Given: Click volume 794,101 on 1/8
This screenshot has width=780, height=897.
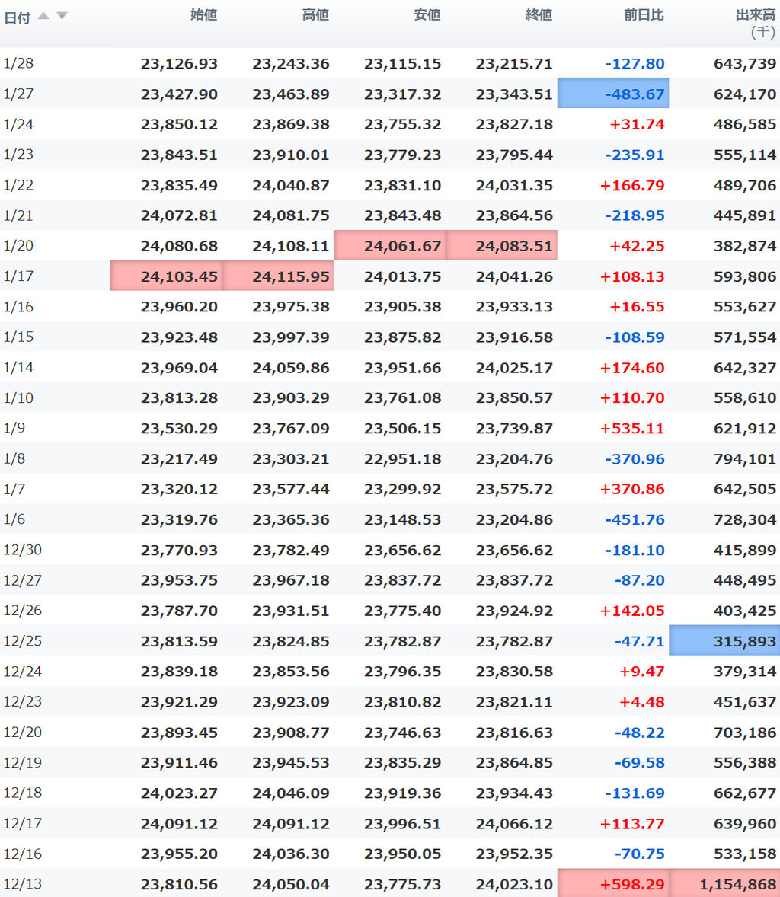Looking at the screenshot, I should (x=744, y=459).
